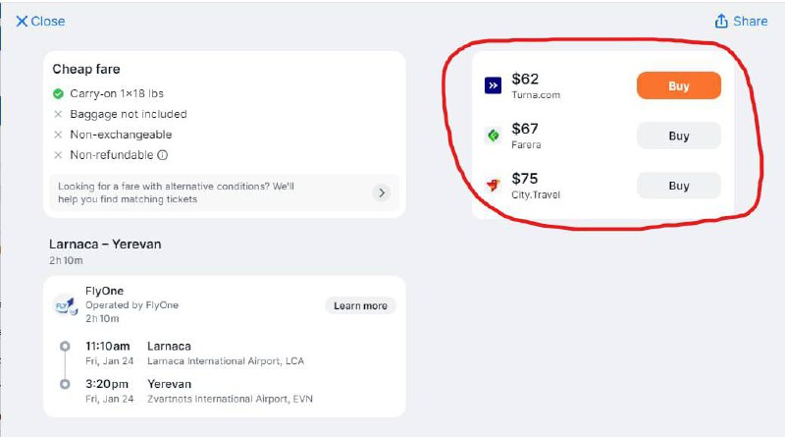Click the Farera logo icon
Viewport: 785px width, 437px height.
click(493, 136)
